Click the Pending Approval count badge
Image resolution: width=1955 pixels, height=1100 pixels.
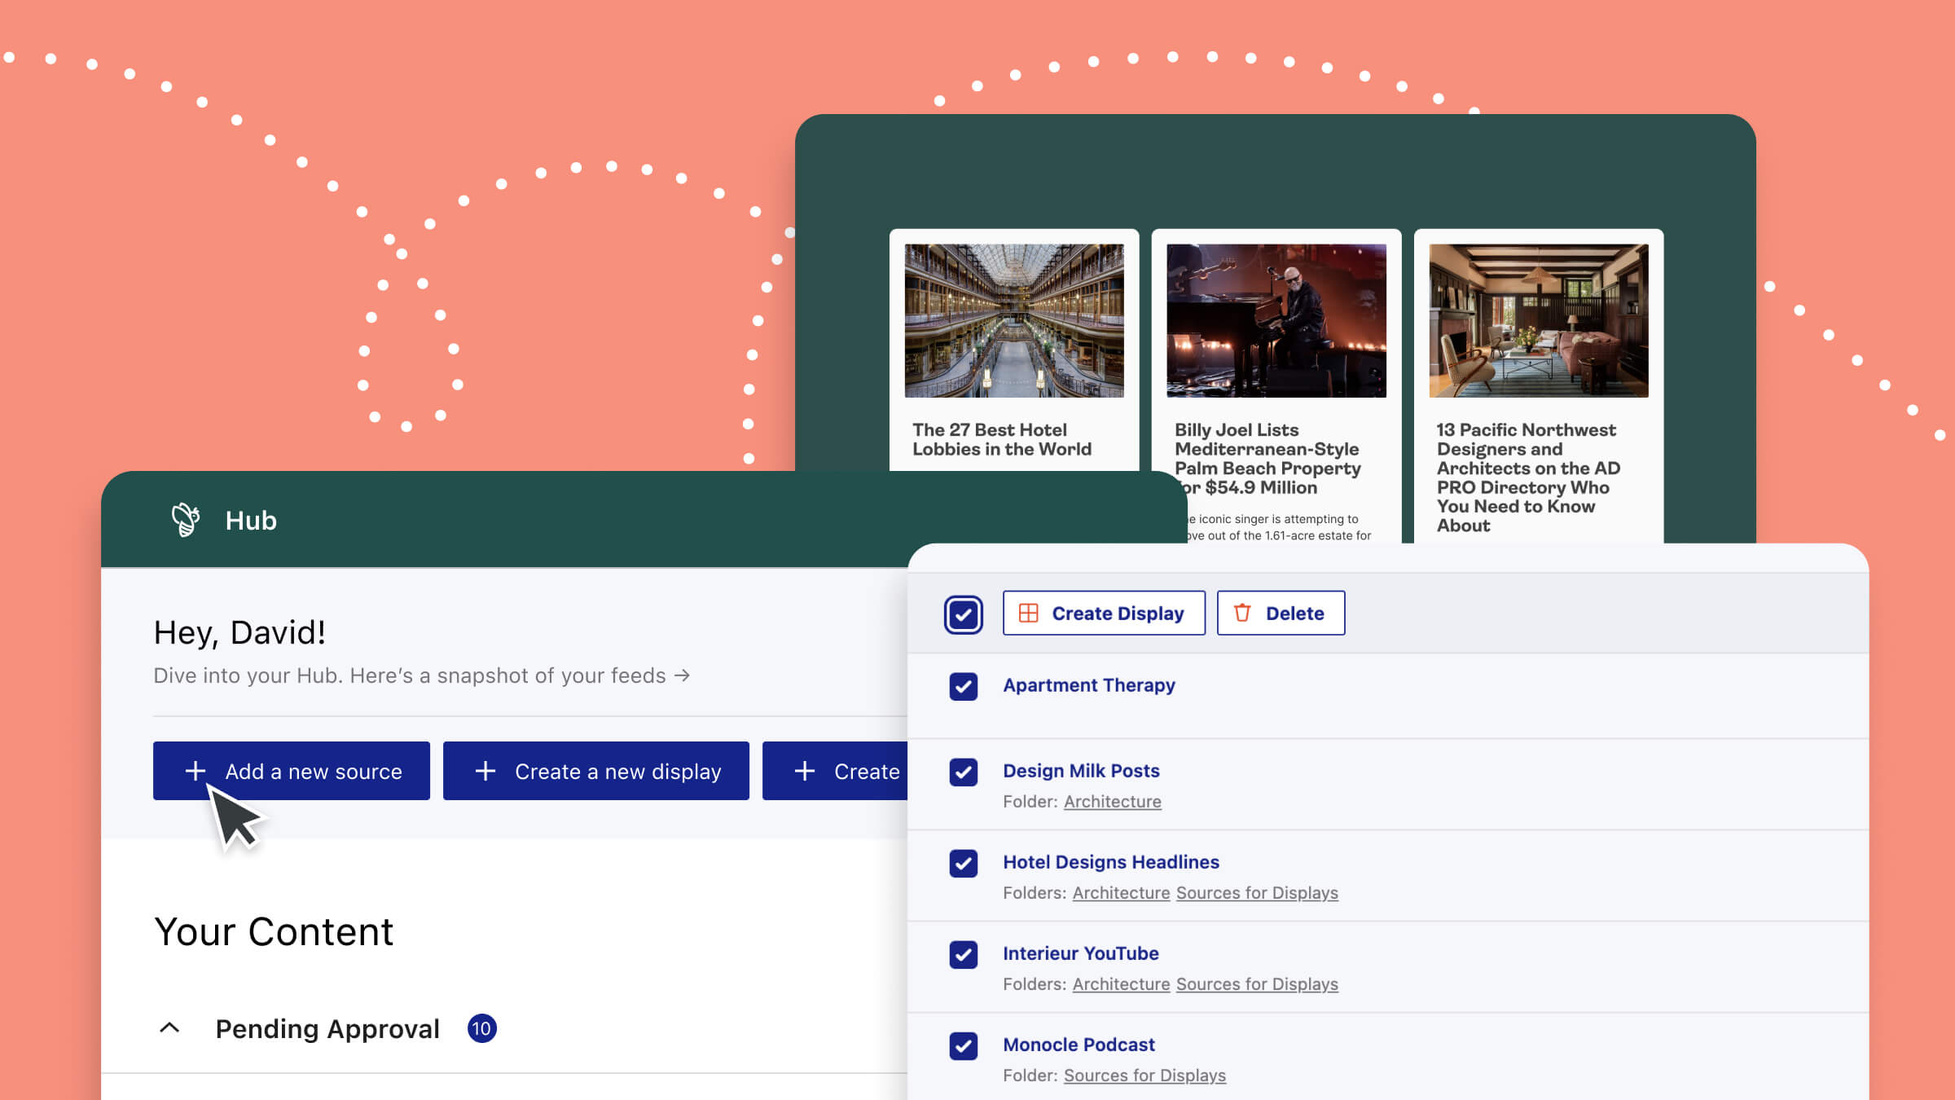pyautogui.click(x=481, y=1028)
